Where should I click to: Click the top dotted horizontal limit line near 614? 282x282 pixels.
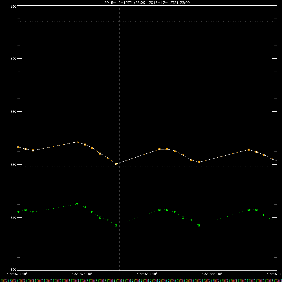[147, 21]
